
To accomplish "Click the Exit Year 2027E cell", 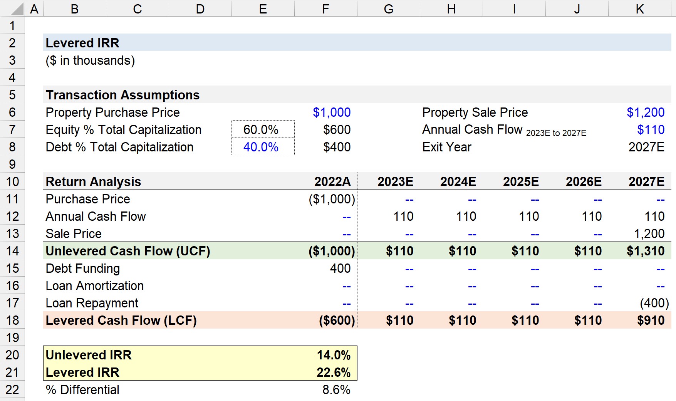I will point(640,147).
